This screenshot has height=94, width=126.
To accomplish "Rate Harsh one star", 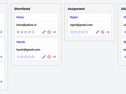I will [18, 57].
